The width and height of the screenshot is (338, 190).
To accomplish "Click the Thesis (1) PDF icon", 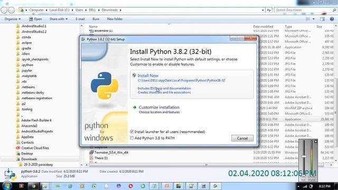I will pos(91,158).
